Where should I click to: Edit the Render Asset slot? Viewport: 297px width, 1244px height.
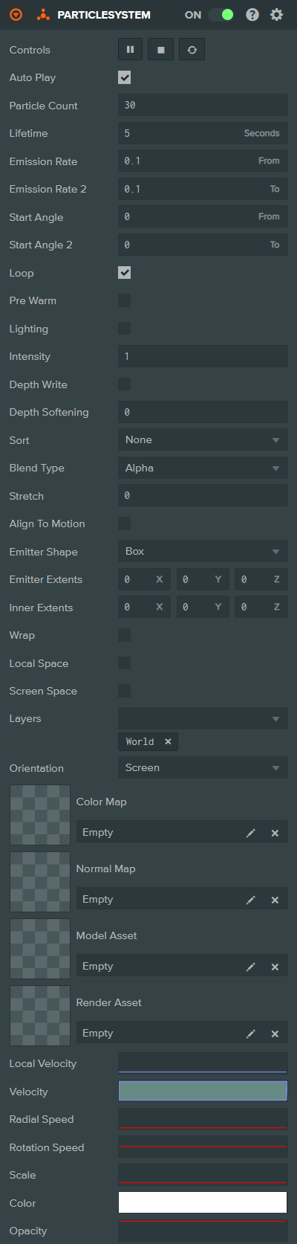coord(251,1034)
